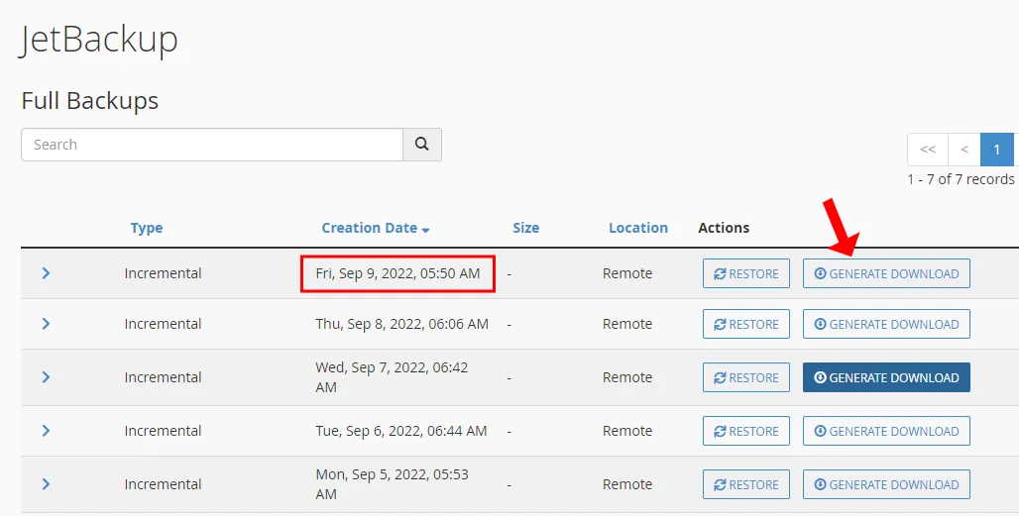Generate download for Mon, Sep 5 backup
The height and width of the screenshot is (516, 1019).
[x=886, y=484]
